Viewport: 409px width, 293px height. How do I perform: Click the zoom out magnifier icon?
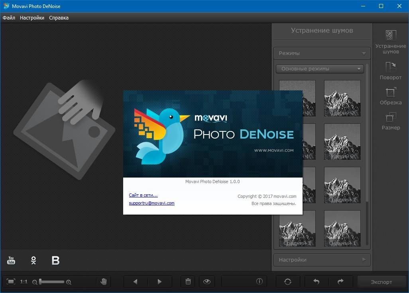click(35, 282)
